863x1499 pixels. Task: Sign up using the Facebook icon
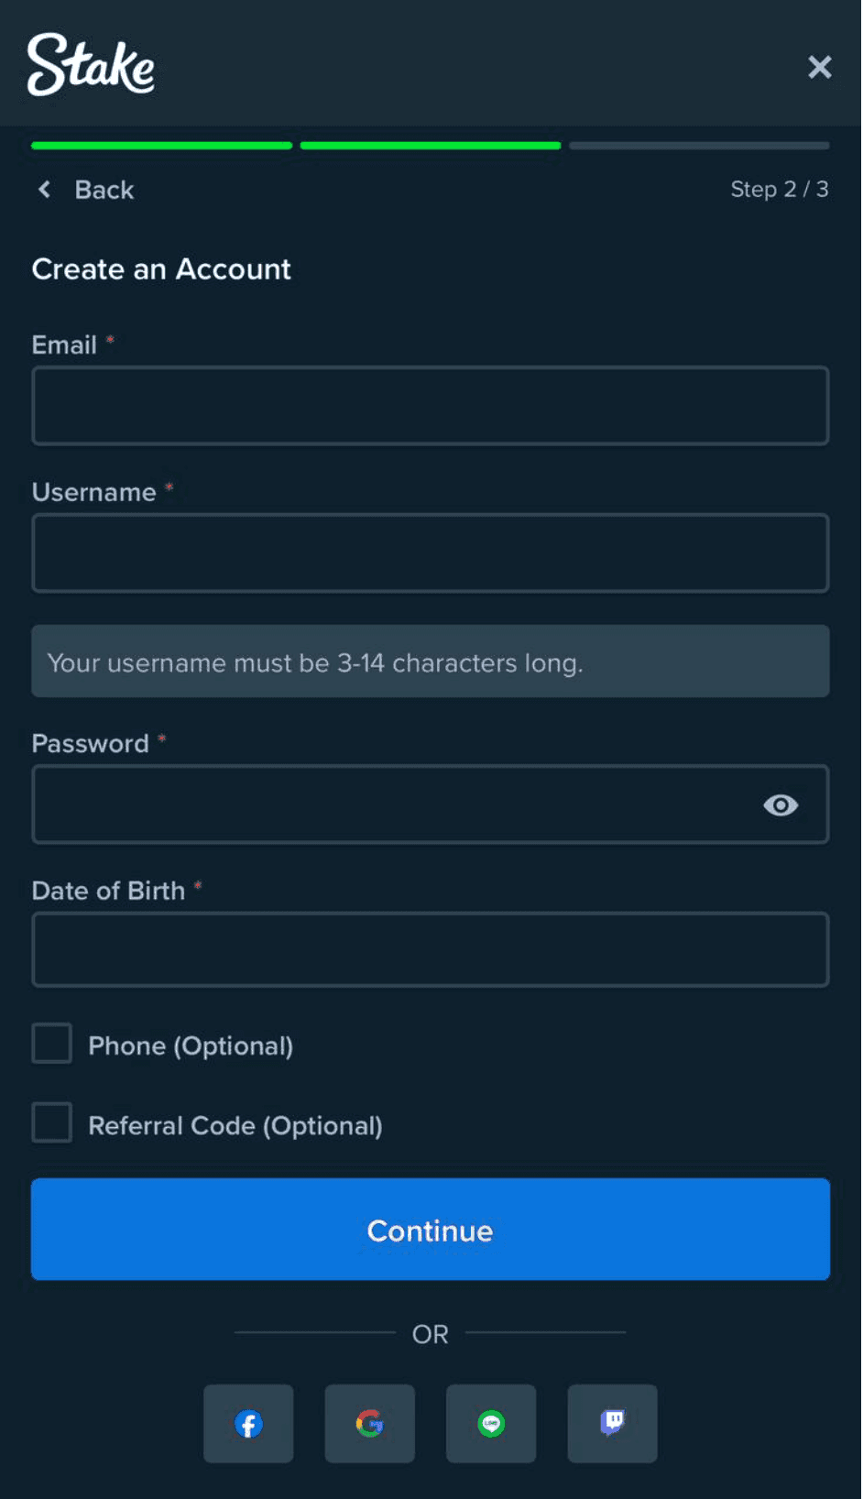tap(248, 1424)
